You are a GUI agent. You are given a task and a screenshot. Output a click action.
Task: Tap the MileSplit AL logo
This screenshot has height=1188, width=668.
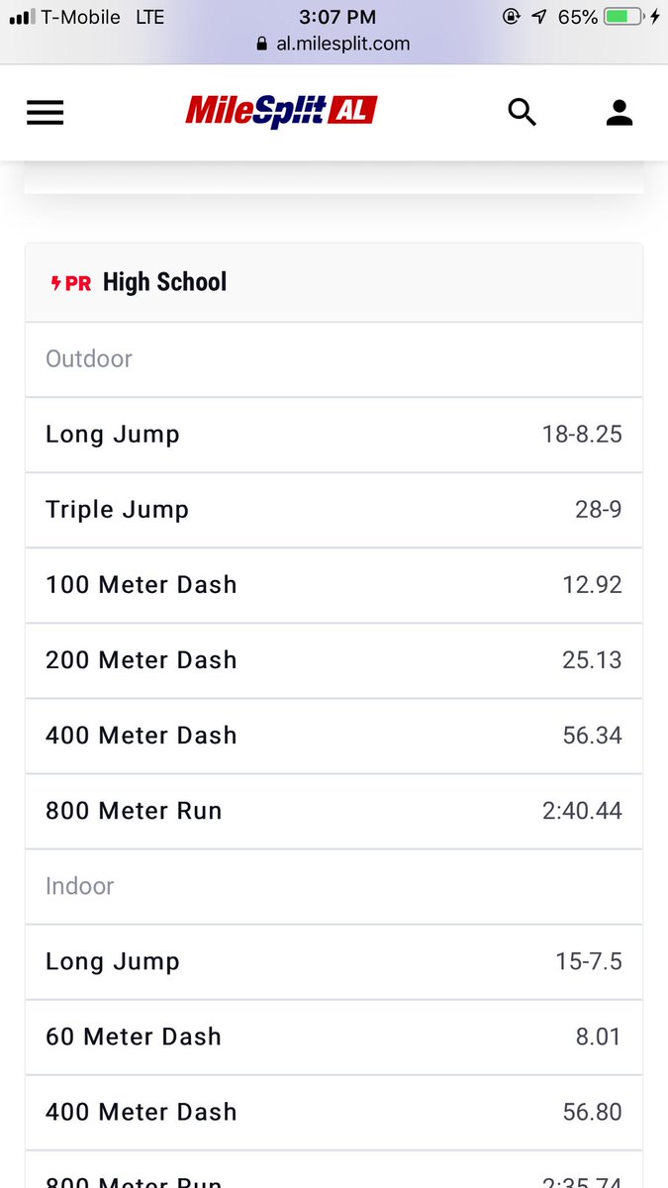pyautogui.click(x=281, y=111)
